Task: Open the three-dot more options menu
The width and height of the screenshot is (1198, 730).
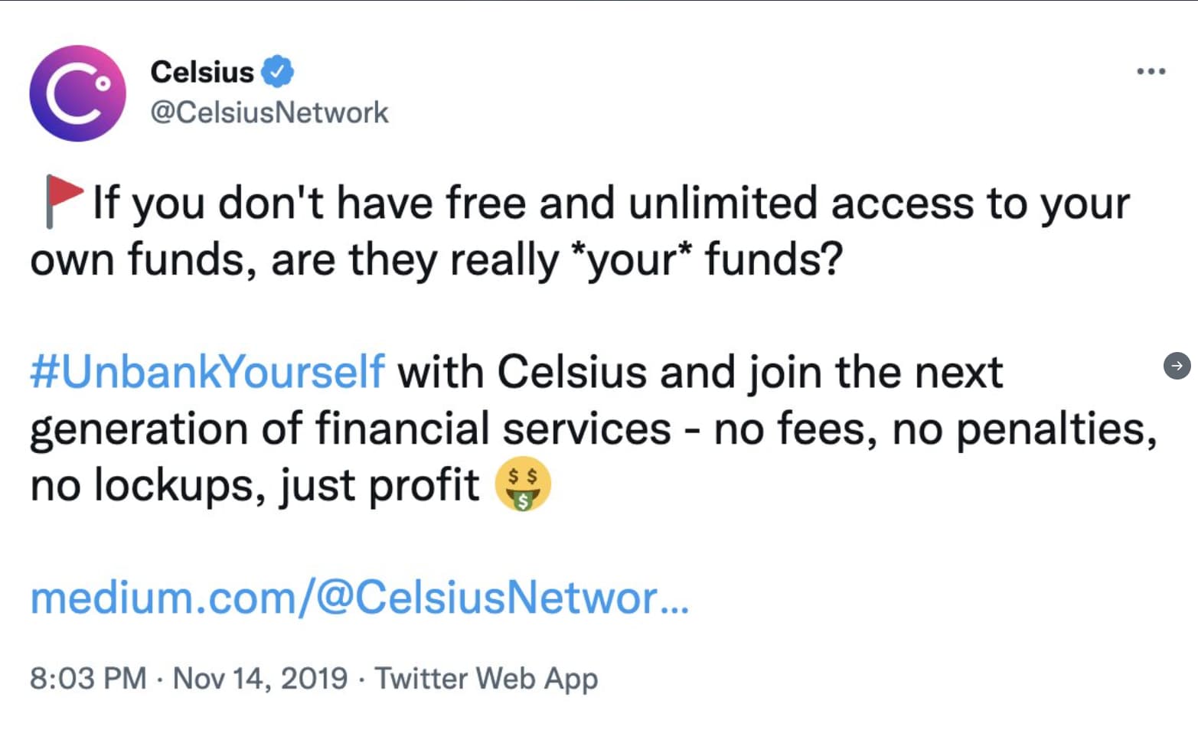Action: click(1151, 71)
